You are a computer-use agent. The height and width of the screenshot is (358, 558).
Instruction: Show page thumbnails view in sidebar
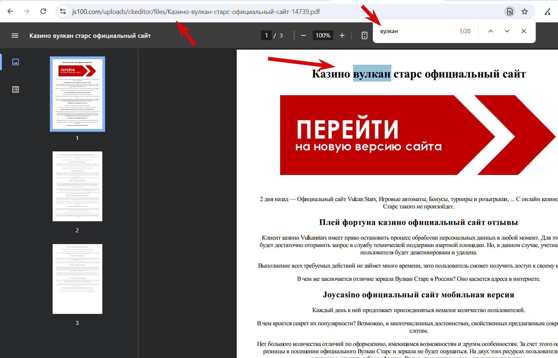tap(15, 62)
